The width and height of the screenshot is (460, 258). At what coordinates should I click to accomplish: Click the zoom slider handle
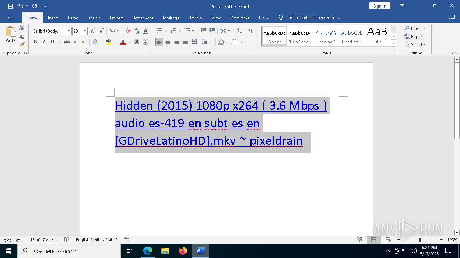[420, 240]
